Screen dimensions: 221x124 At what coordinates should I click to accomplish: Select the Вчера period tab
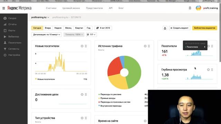point(48,28)
